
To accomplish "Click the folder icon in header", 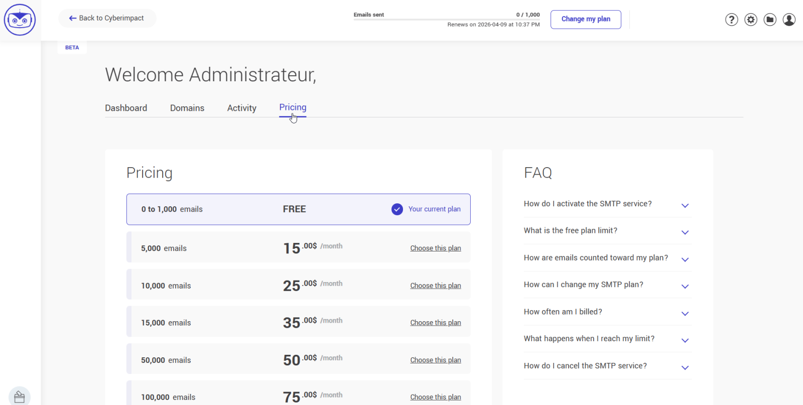I will point(769,20).
